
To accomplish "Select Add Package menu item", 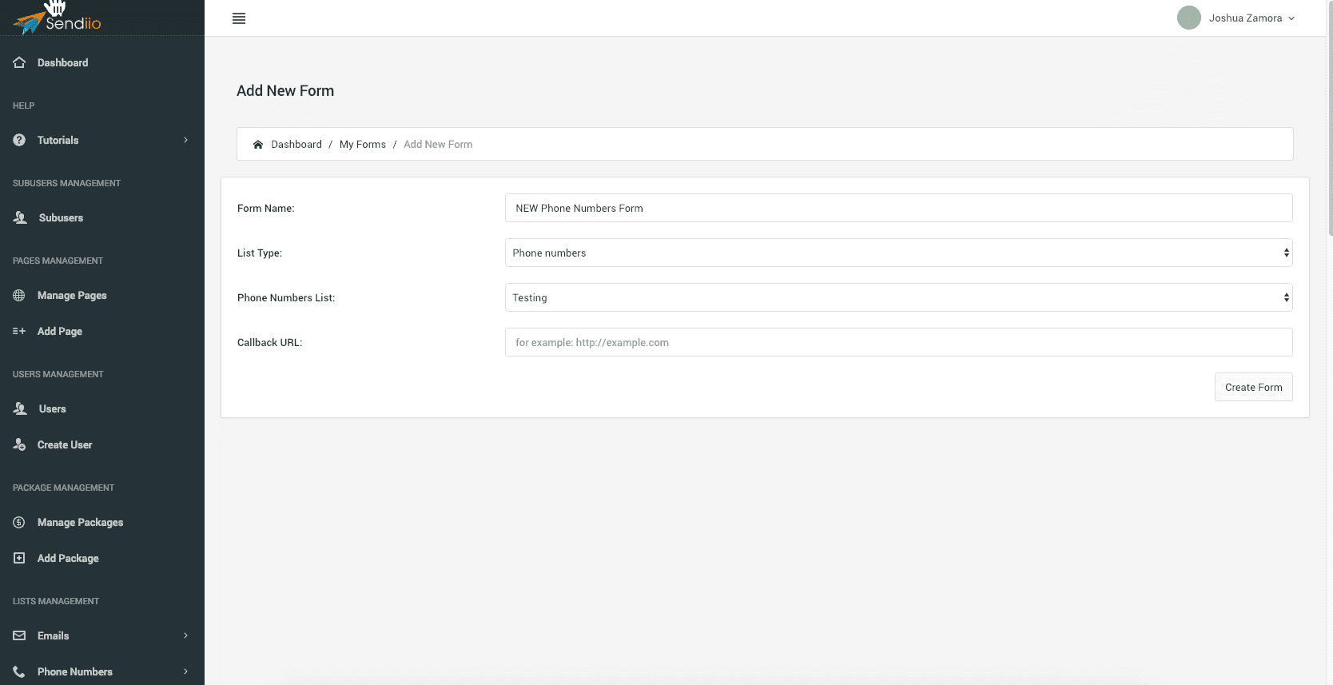I will [68, 558].
